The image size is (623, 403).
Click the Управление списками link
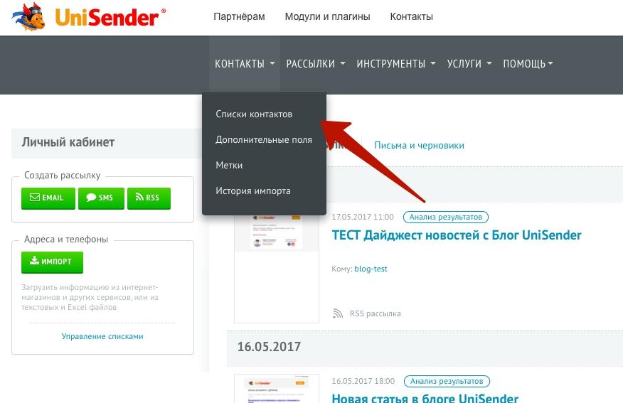coord(102,336)
